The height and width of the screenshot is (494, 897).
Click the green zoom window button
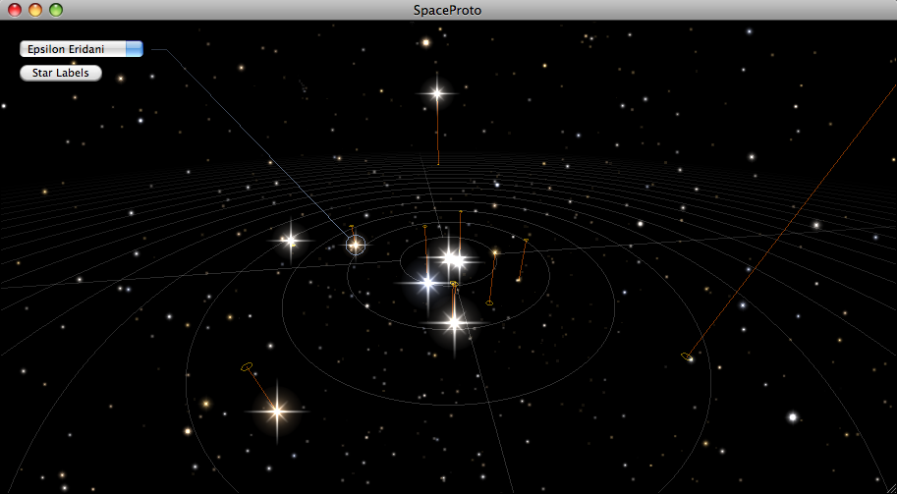[55, 10]
